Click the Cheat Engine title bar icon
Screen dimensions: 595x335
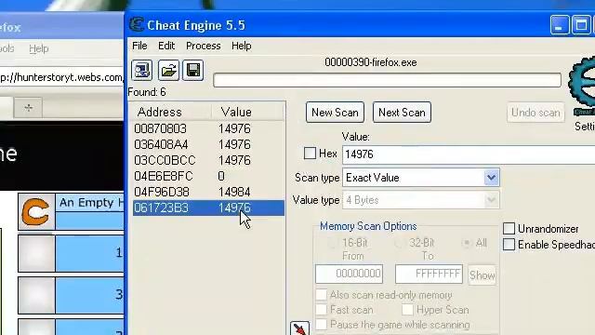(x=137, y=25)
